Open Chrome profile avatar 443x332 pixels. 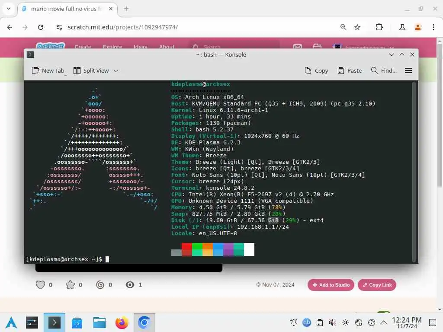[418, 27]
